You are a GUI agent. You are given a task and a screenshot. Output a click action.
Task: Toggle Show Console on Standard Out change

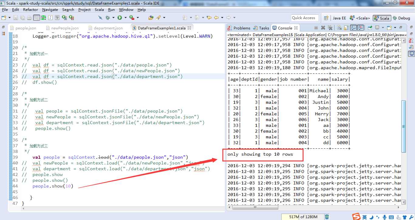click(x=353, y=28)
